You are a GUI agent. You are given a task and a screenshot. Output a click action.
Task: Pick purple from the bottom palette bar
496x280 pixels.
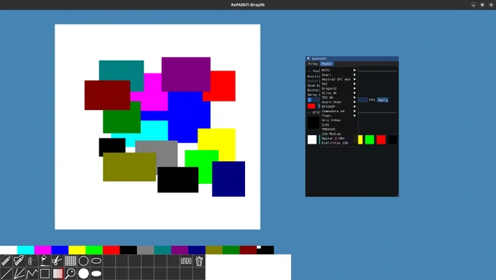[x=179, y=250]
